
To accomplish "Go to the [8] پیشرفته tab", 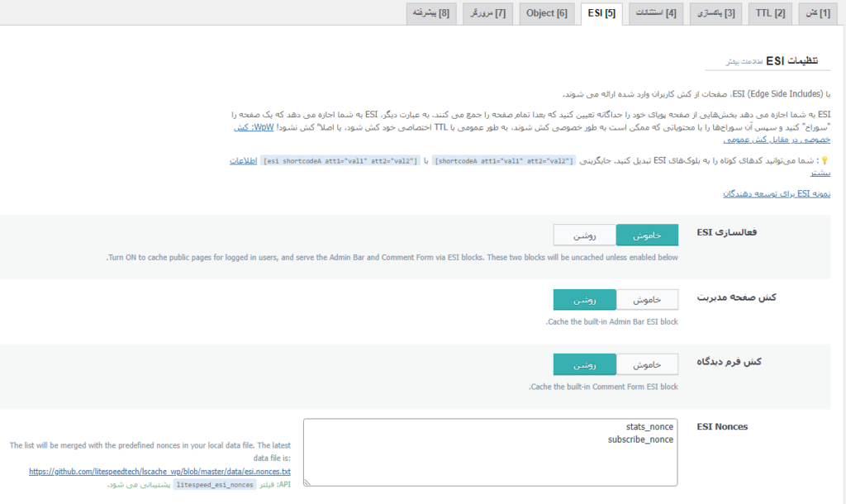I will [431, 13].
